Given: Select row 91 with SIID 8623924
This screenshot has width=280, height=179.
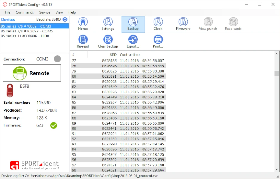Looking at the screenshot, I should pyautogui.click(x=119, y=134).
